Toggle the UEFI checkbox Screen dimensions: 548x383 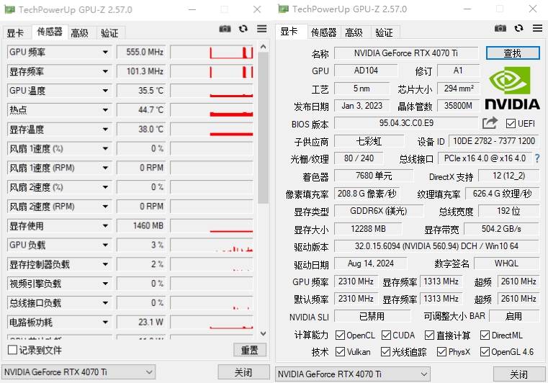[511, 123]
